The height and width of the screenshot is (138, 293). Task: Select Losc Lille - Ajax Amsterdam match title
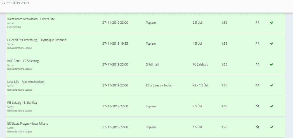tap(26, 82)
